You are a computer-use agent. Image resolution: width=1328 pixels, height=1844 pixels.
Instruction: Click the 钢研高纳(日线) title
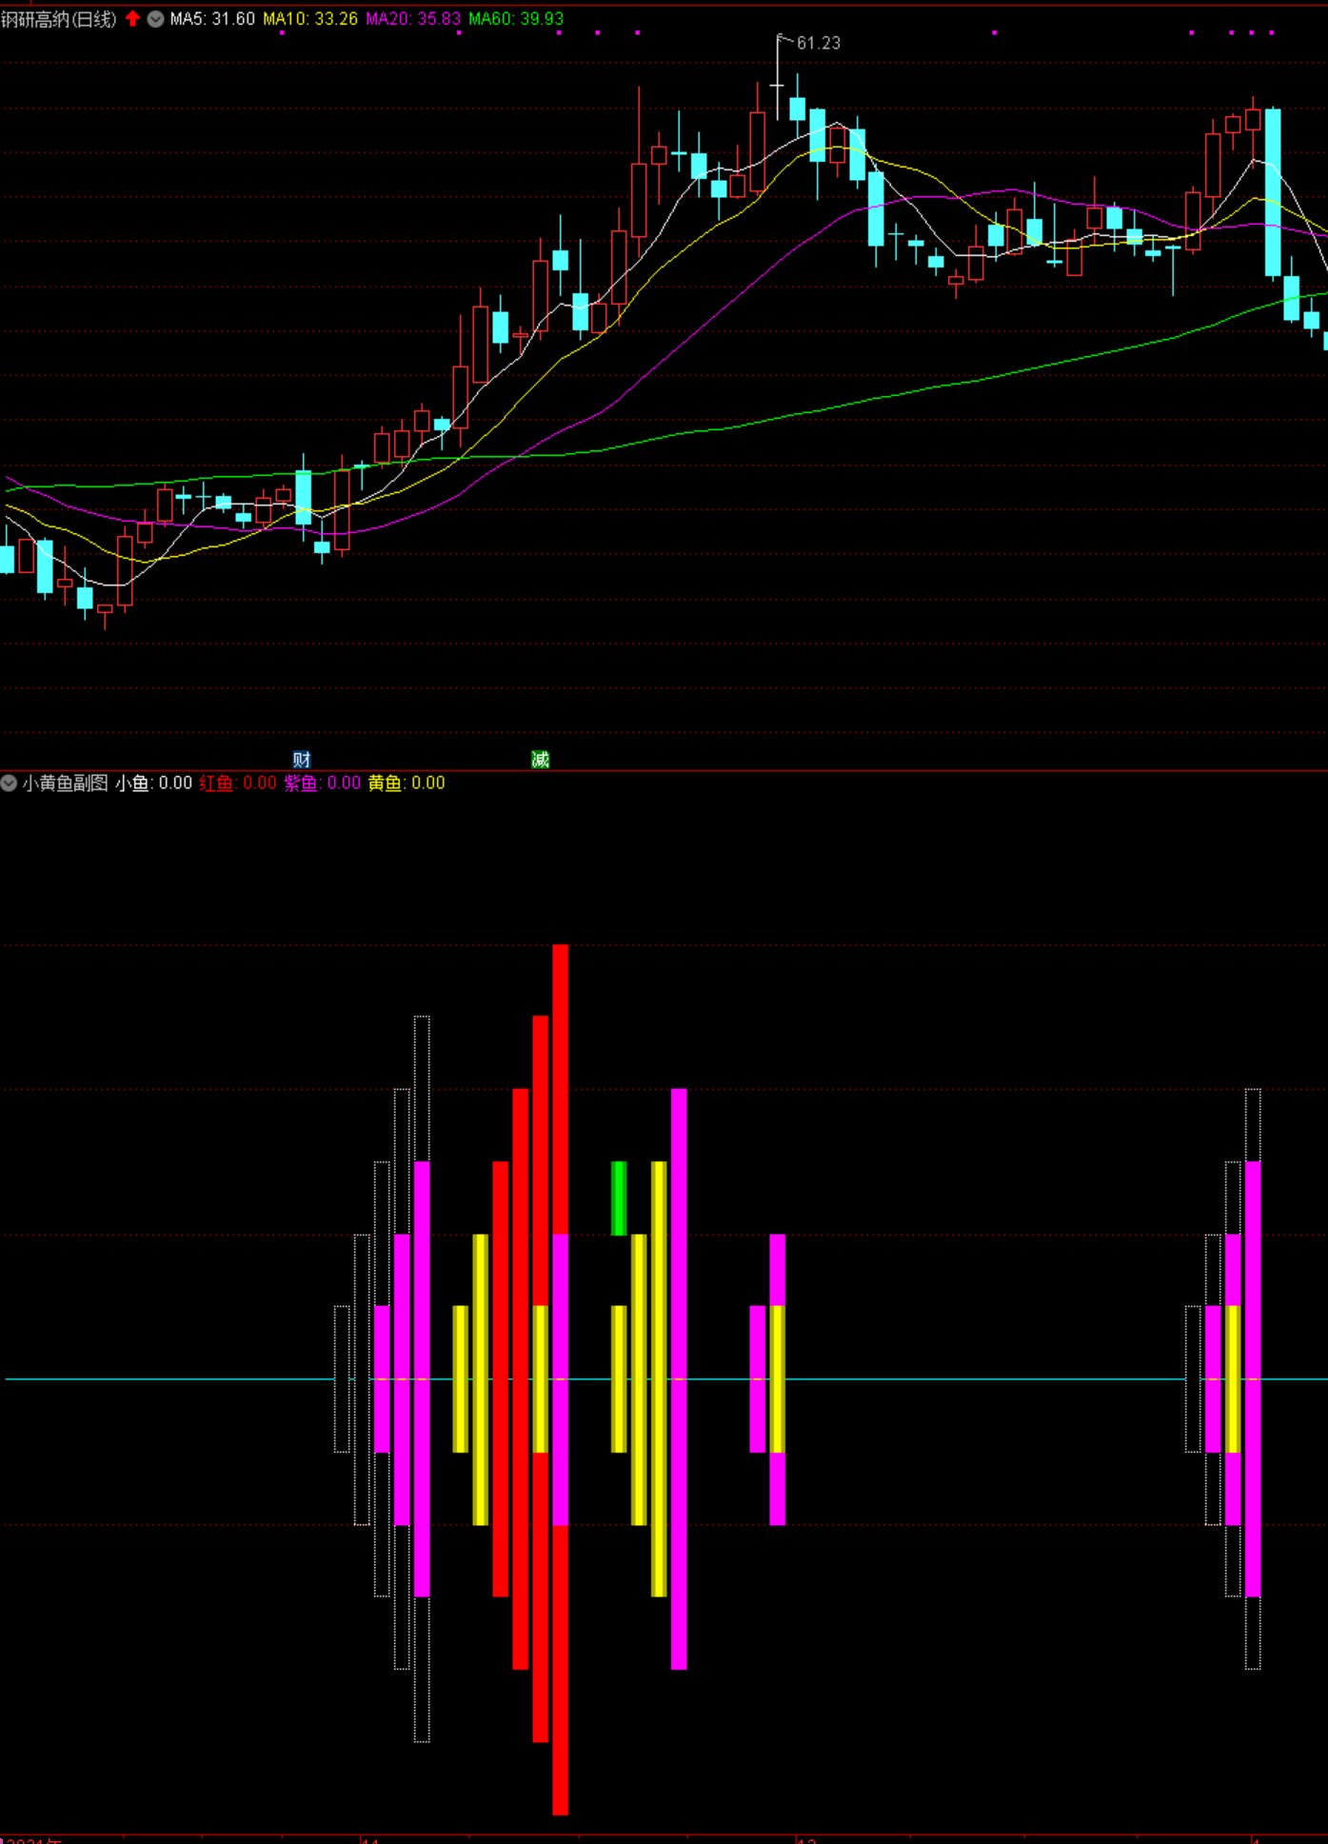(x=58, y=19)
